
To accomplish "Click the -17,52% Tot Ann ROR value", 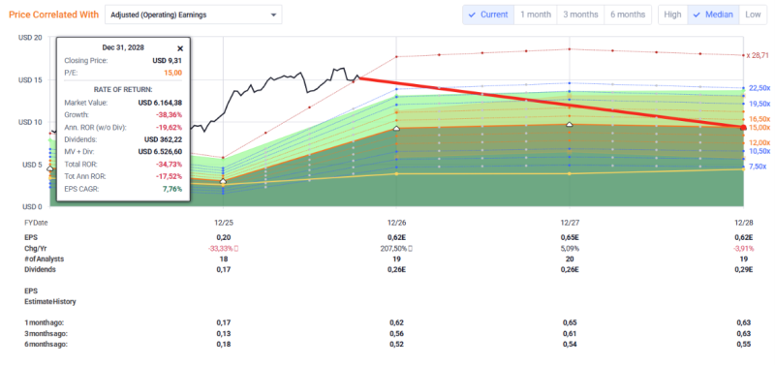I will click(x=170, y=176).
